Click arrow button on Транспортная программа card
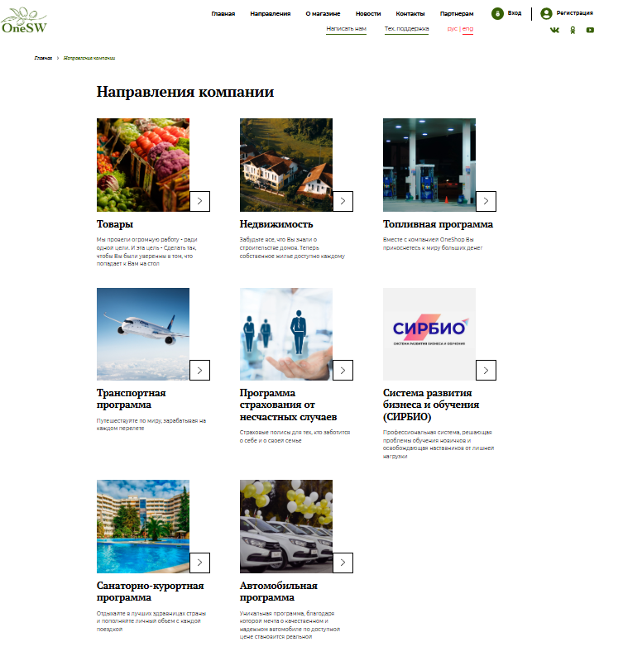The image size is (623, 661). 199,370
